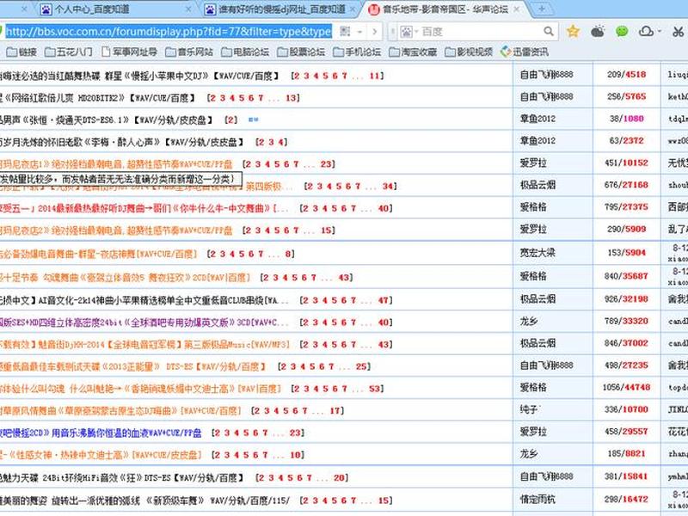Open author 龙乡 on 全球酒吧专用 row
This screenshot has width=688, height=516.
[x=529, y=321]
